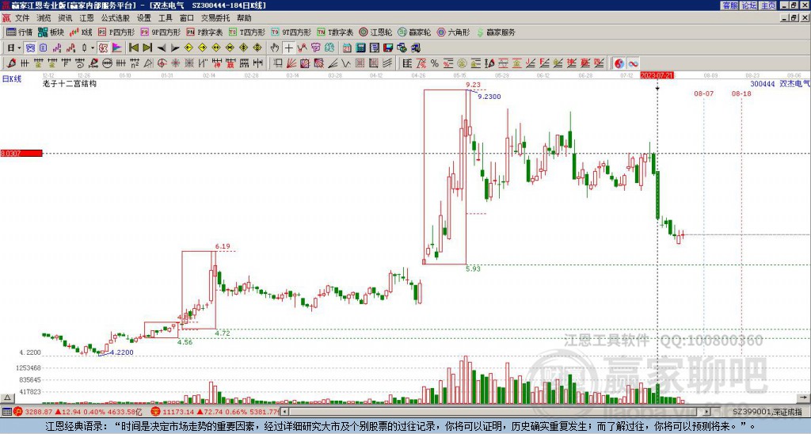This screenshot has height=434, width=811.
Task: Click the 4.2200 low price label
Action: (121, 352)
